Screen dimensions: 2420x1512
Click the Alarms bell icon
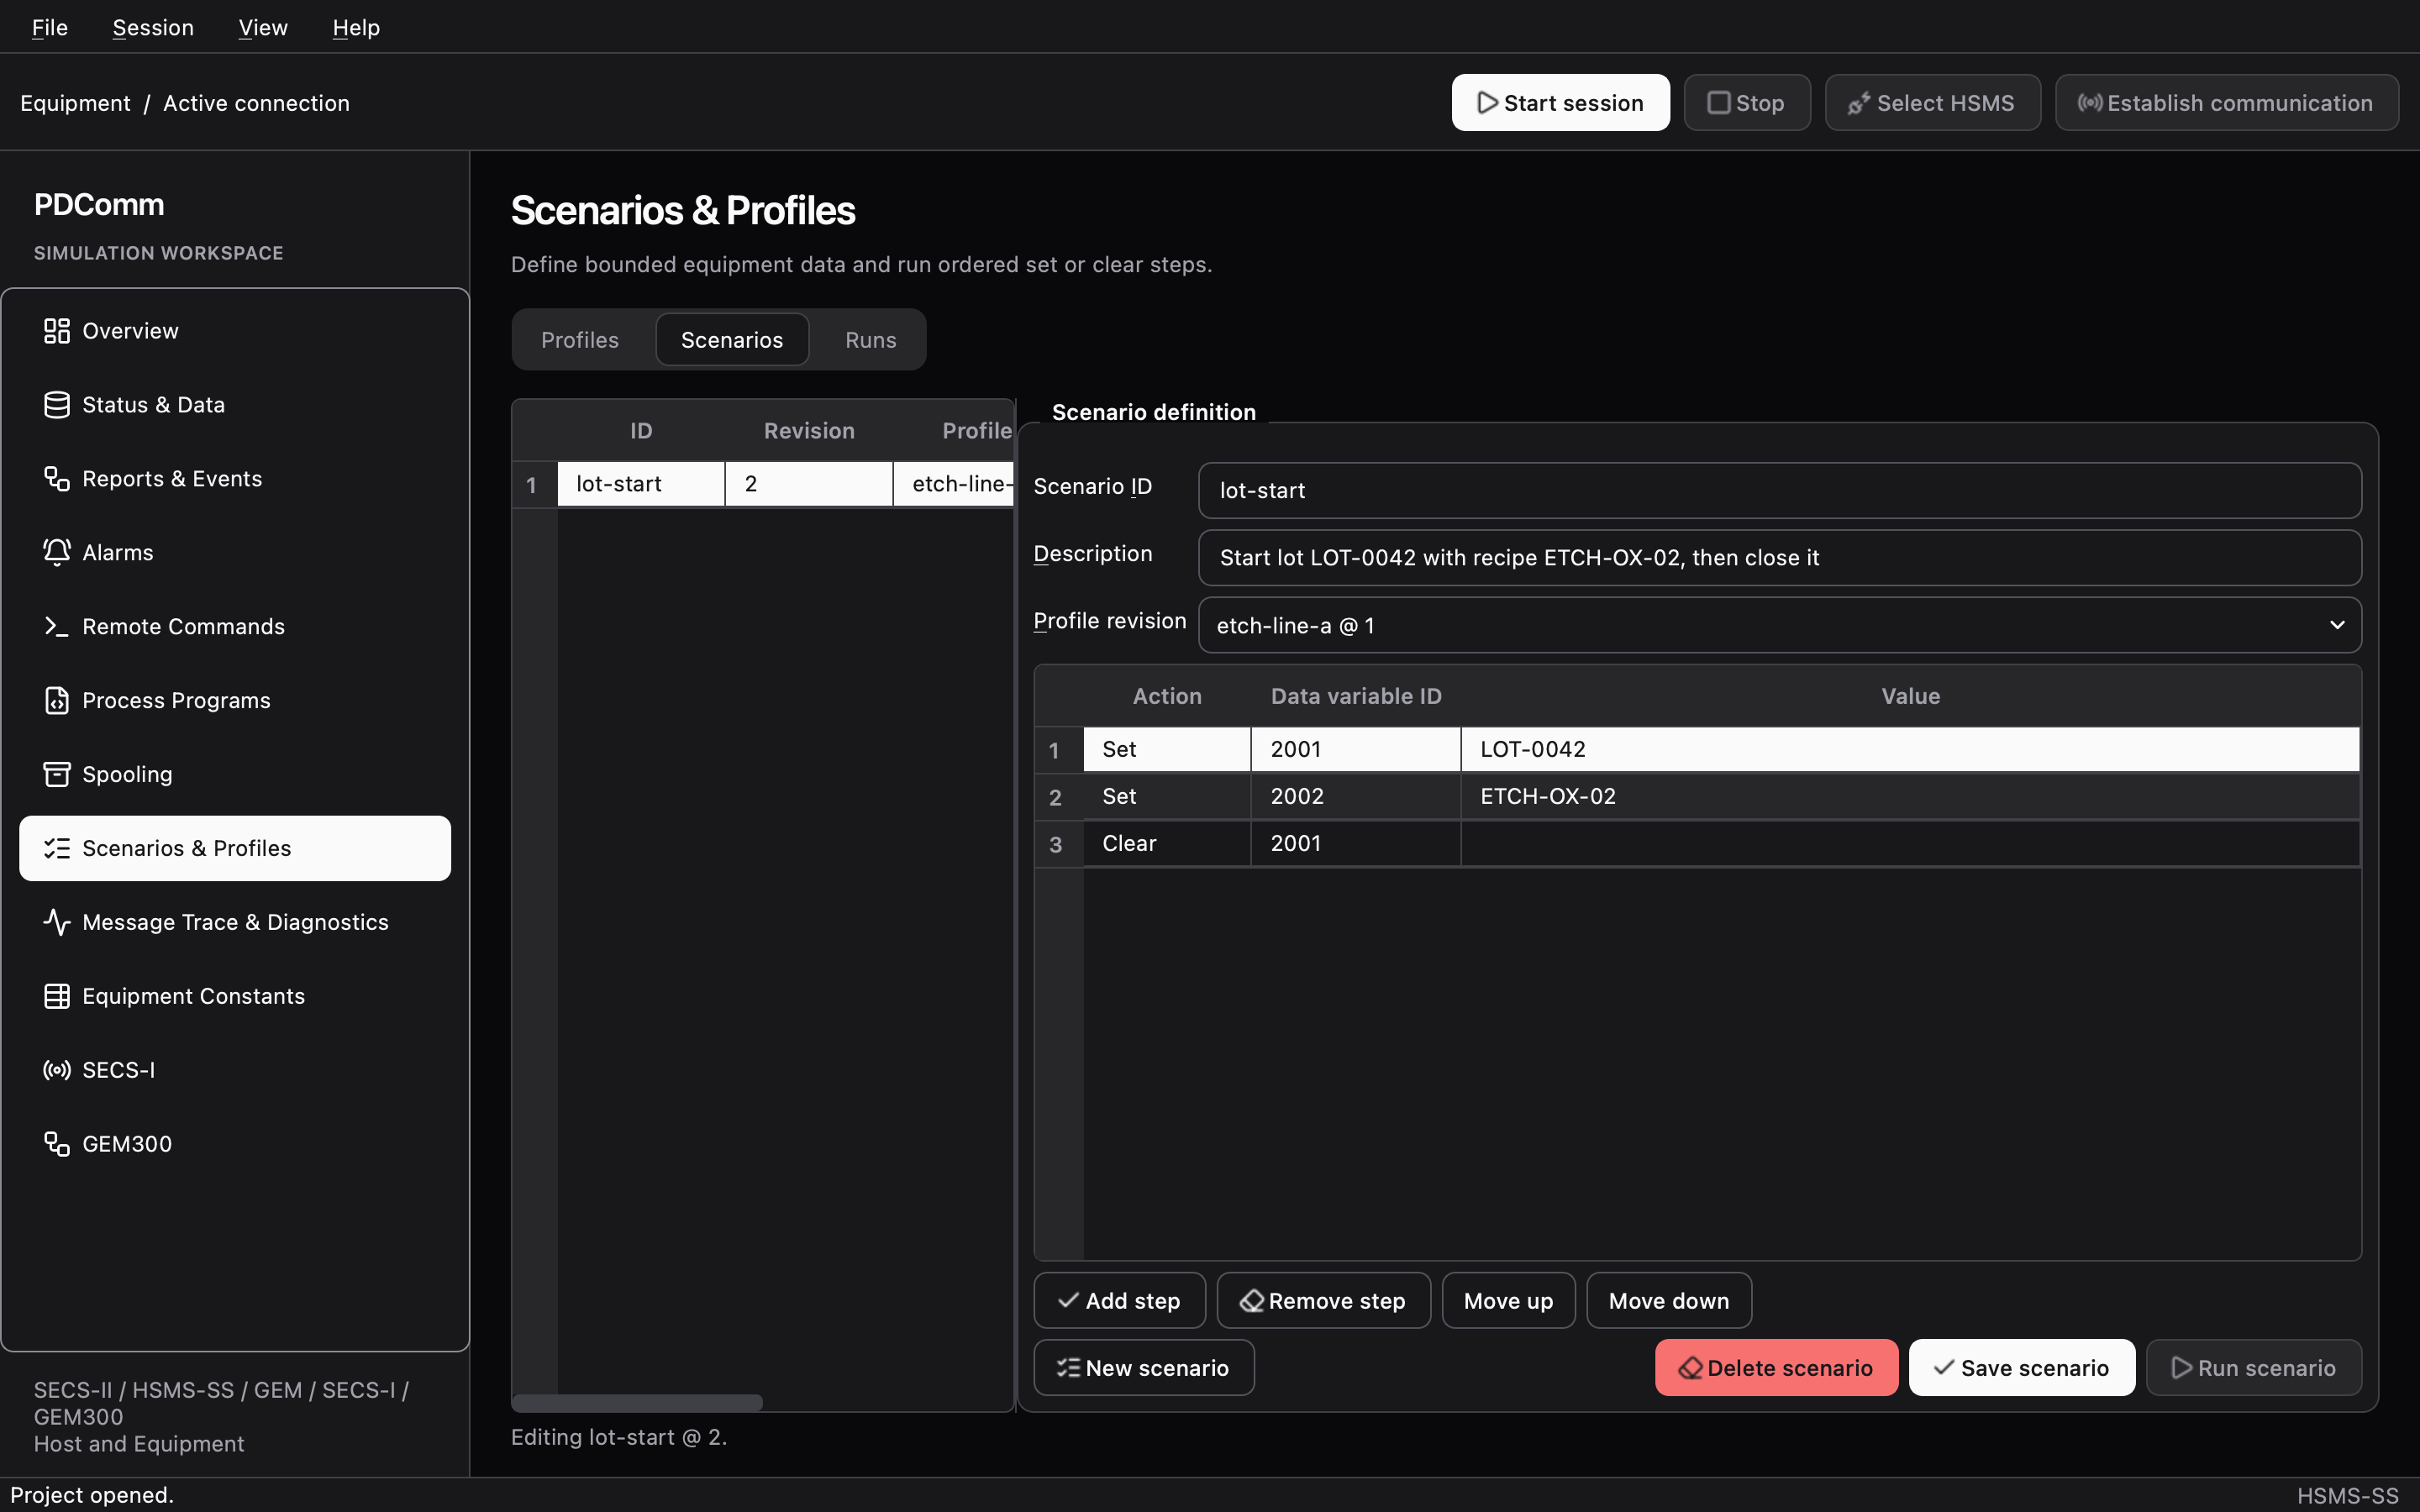(57, 552)
